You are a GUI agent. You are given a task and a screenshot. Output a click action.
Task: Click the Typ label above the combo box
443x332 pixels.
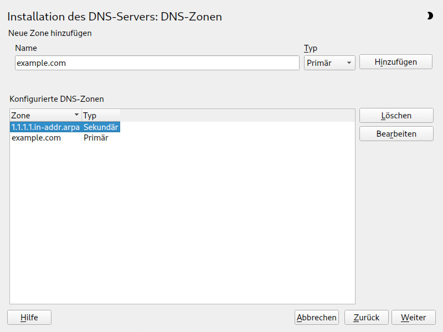click(311, 48)
